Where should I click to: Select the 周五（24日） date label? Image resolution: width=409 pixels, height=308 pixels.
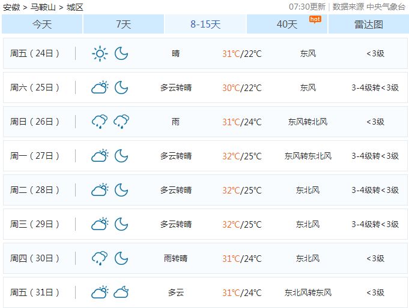35,53
